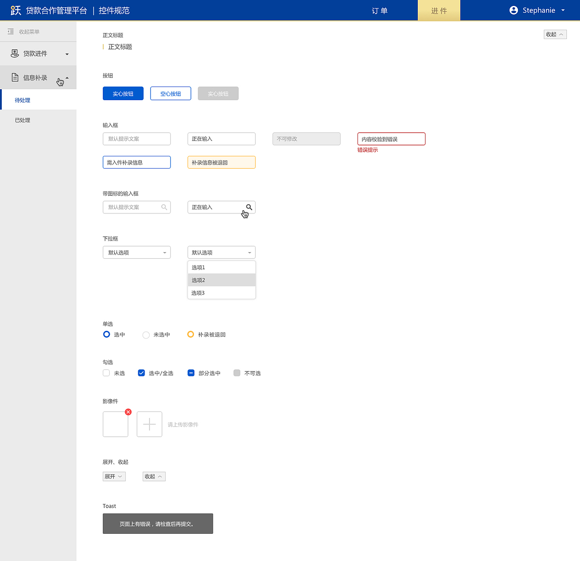Select the 补录被退回 orange radio button
Viewport: 580px width, 561px height.
[191, 334]
